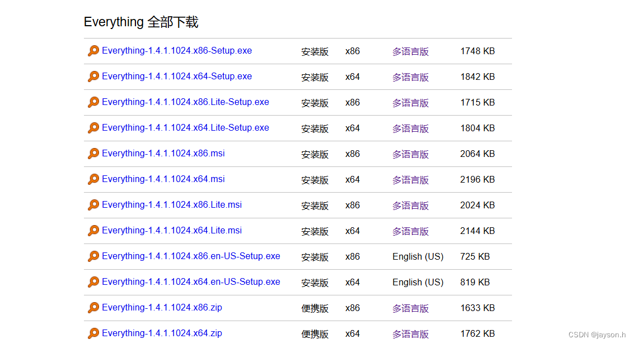Open 多语言版 link in 2144 KB row
The height and width of the screenshot is (344, 634).
click(x=410, y=232)
